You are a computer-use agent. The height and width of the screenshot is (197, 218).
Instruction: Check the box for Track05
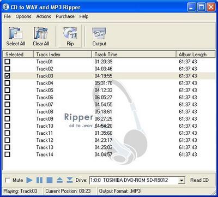(8, 90)
